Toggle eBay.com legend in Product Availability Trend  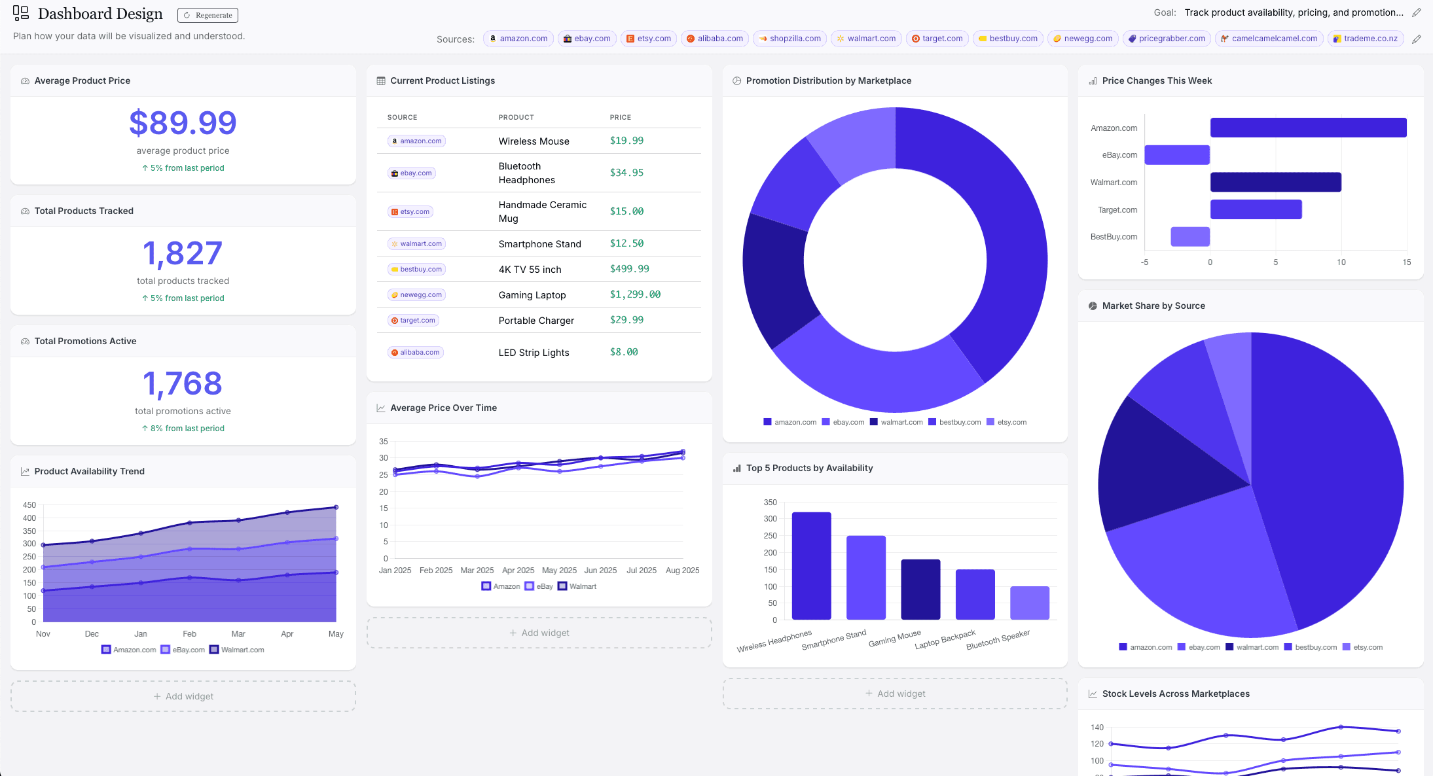[x=183, y=650]
